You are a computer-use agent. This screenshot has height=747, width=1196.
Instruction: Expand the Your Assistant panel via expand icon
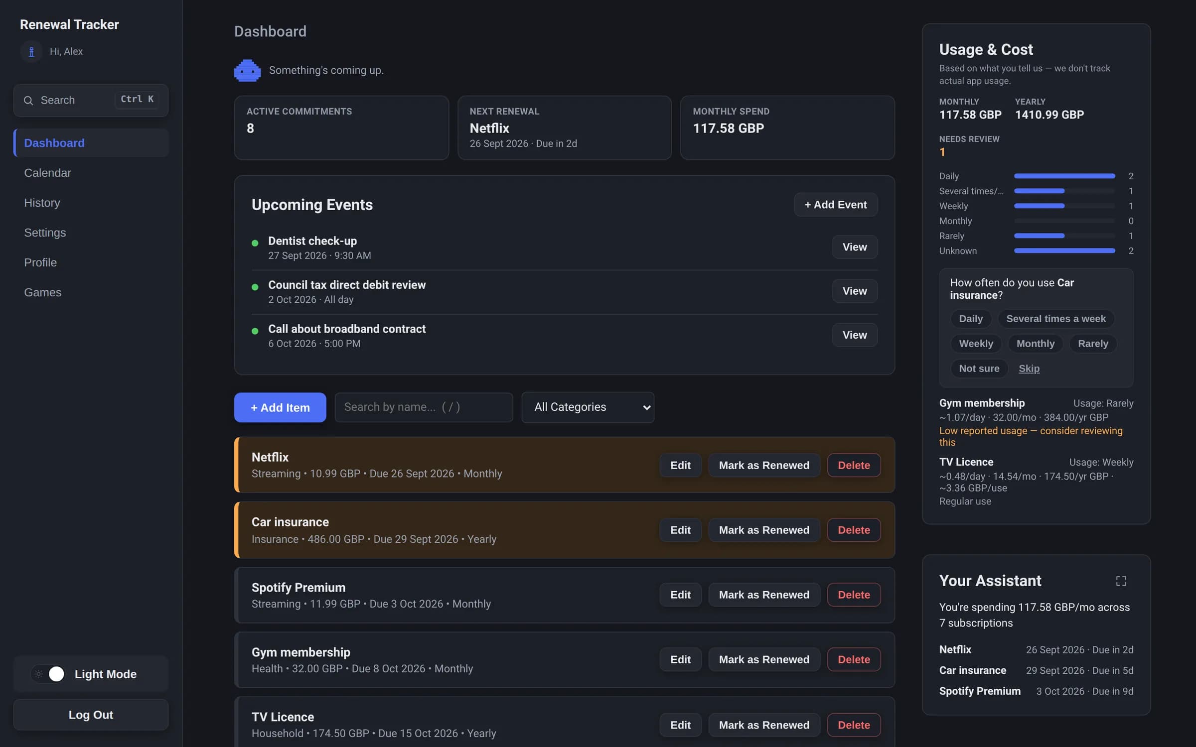[1121, 581]
